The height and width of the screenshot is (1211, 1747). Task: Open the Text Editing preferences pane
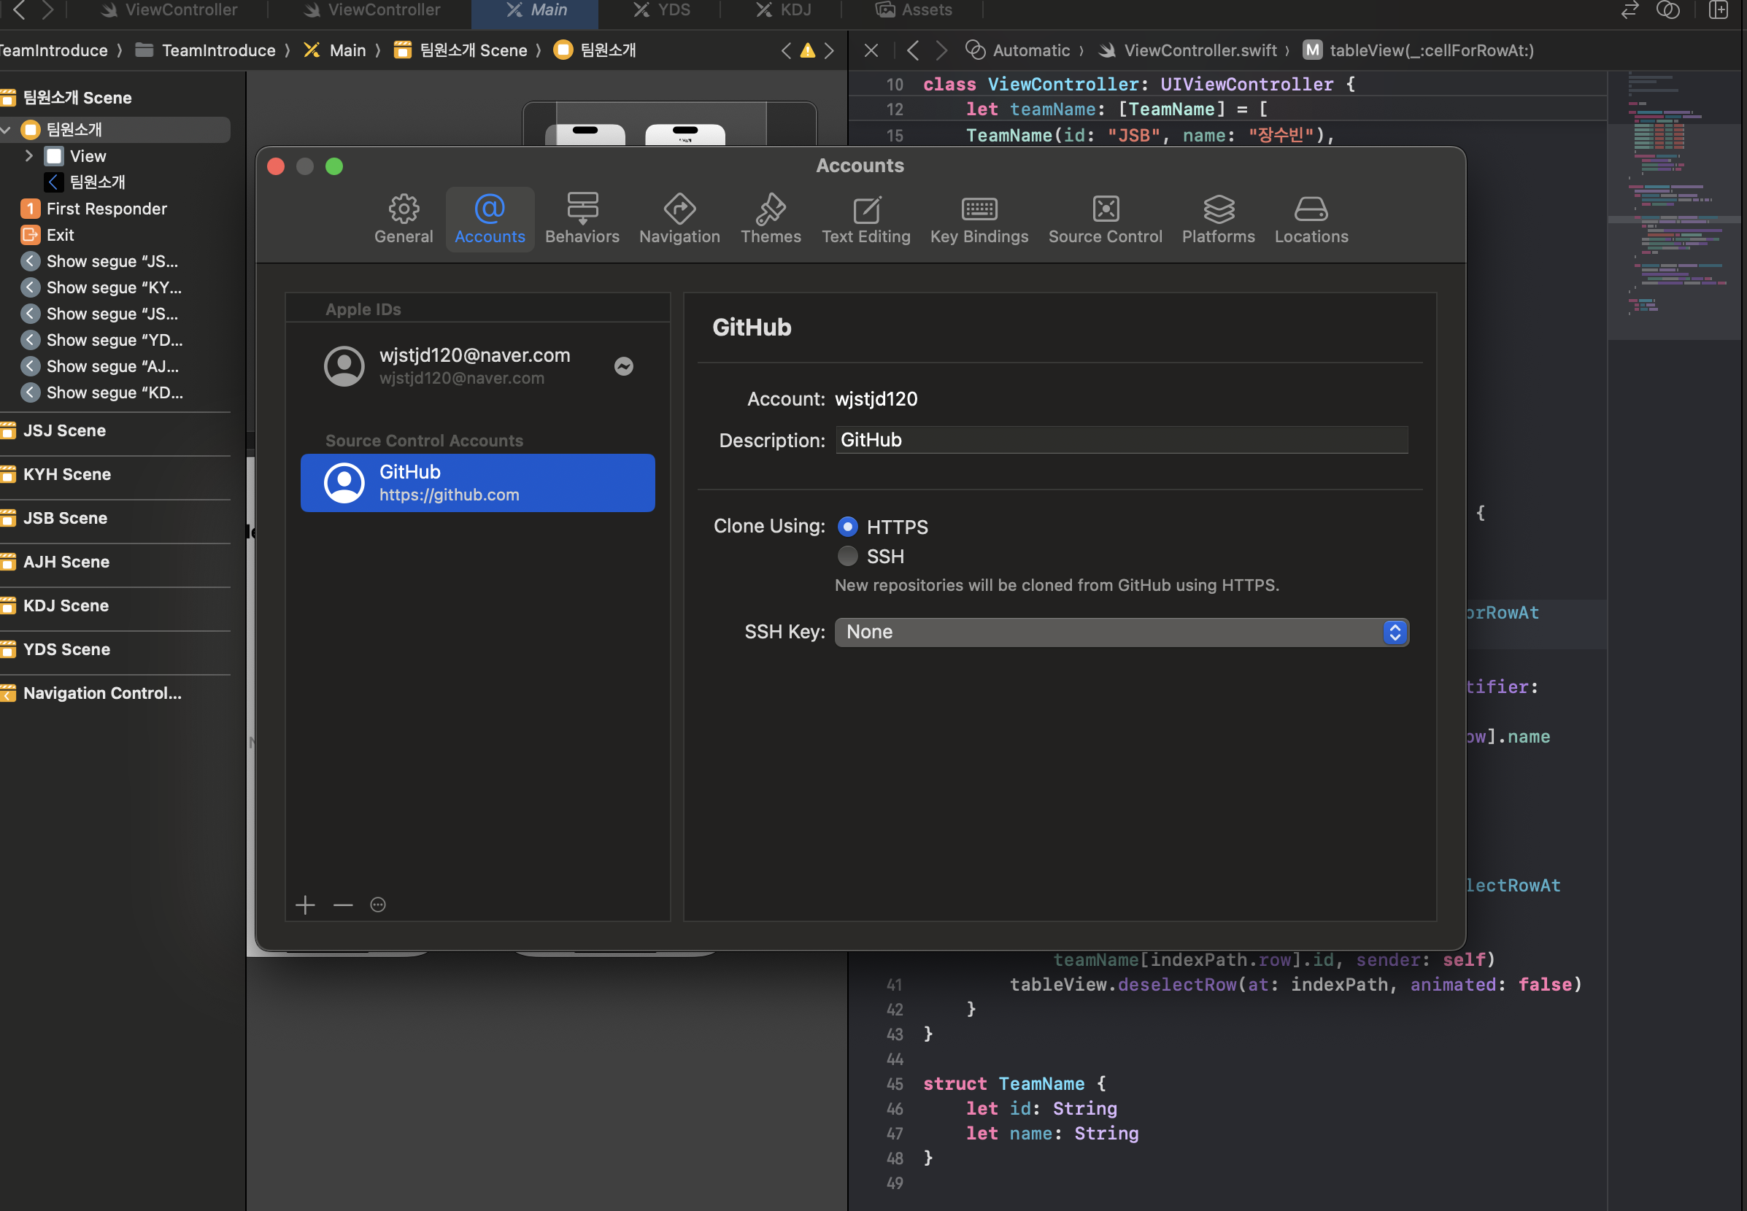[x=866, y=220]
